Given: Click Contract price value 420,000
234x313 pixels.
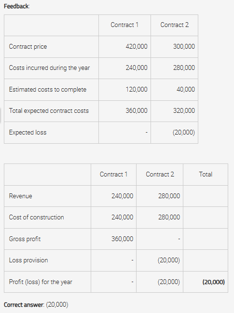Looking at the screenshot, I should (137, 46).
